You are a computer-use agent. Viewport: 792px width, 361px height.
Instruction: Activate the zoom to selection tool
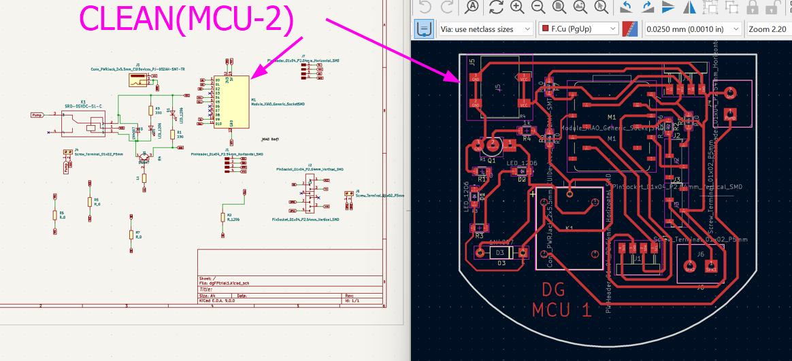601,7
